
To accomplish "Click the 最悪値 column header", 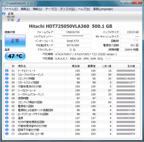I will [89, 66].
